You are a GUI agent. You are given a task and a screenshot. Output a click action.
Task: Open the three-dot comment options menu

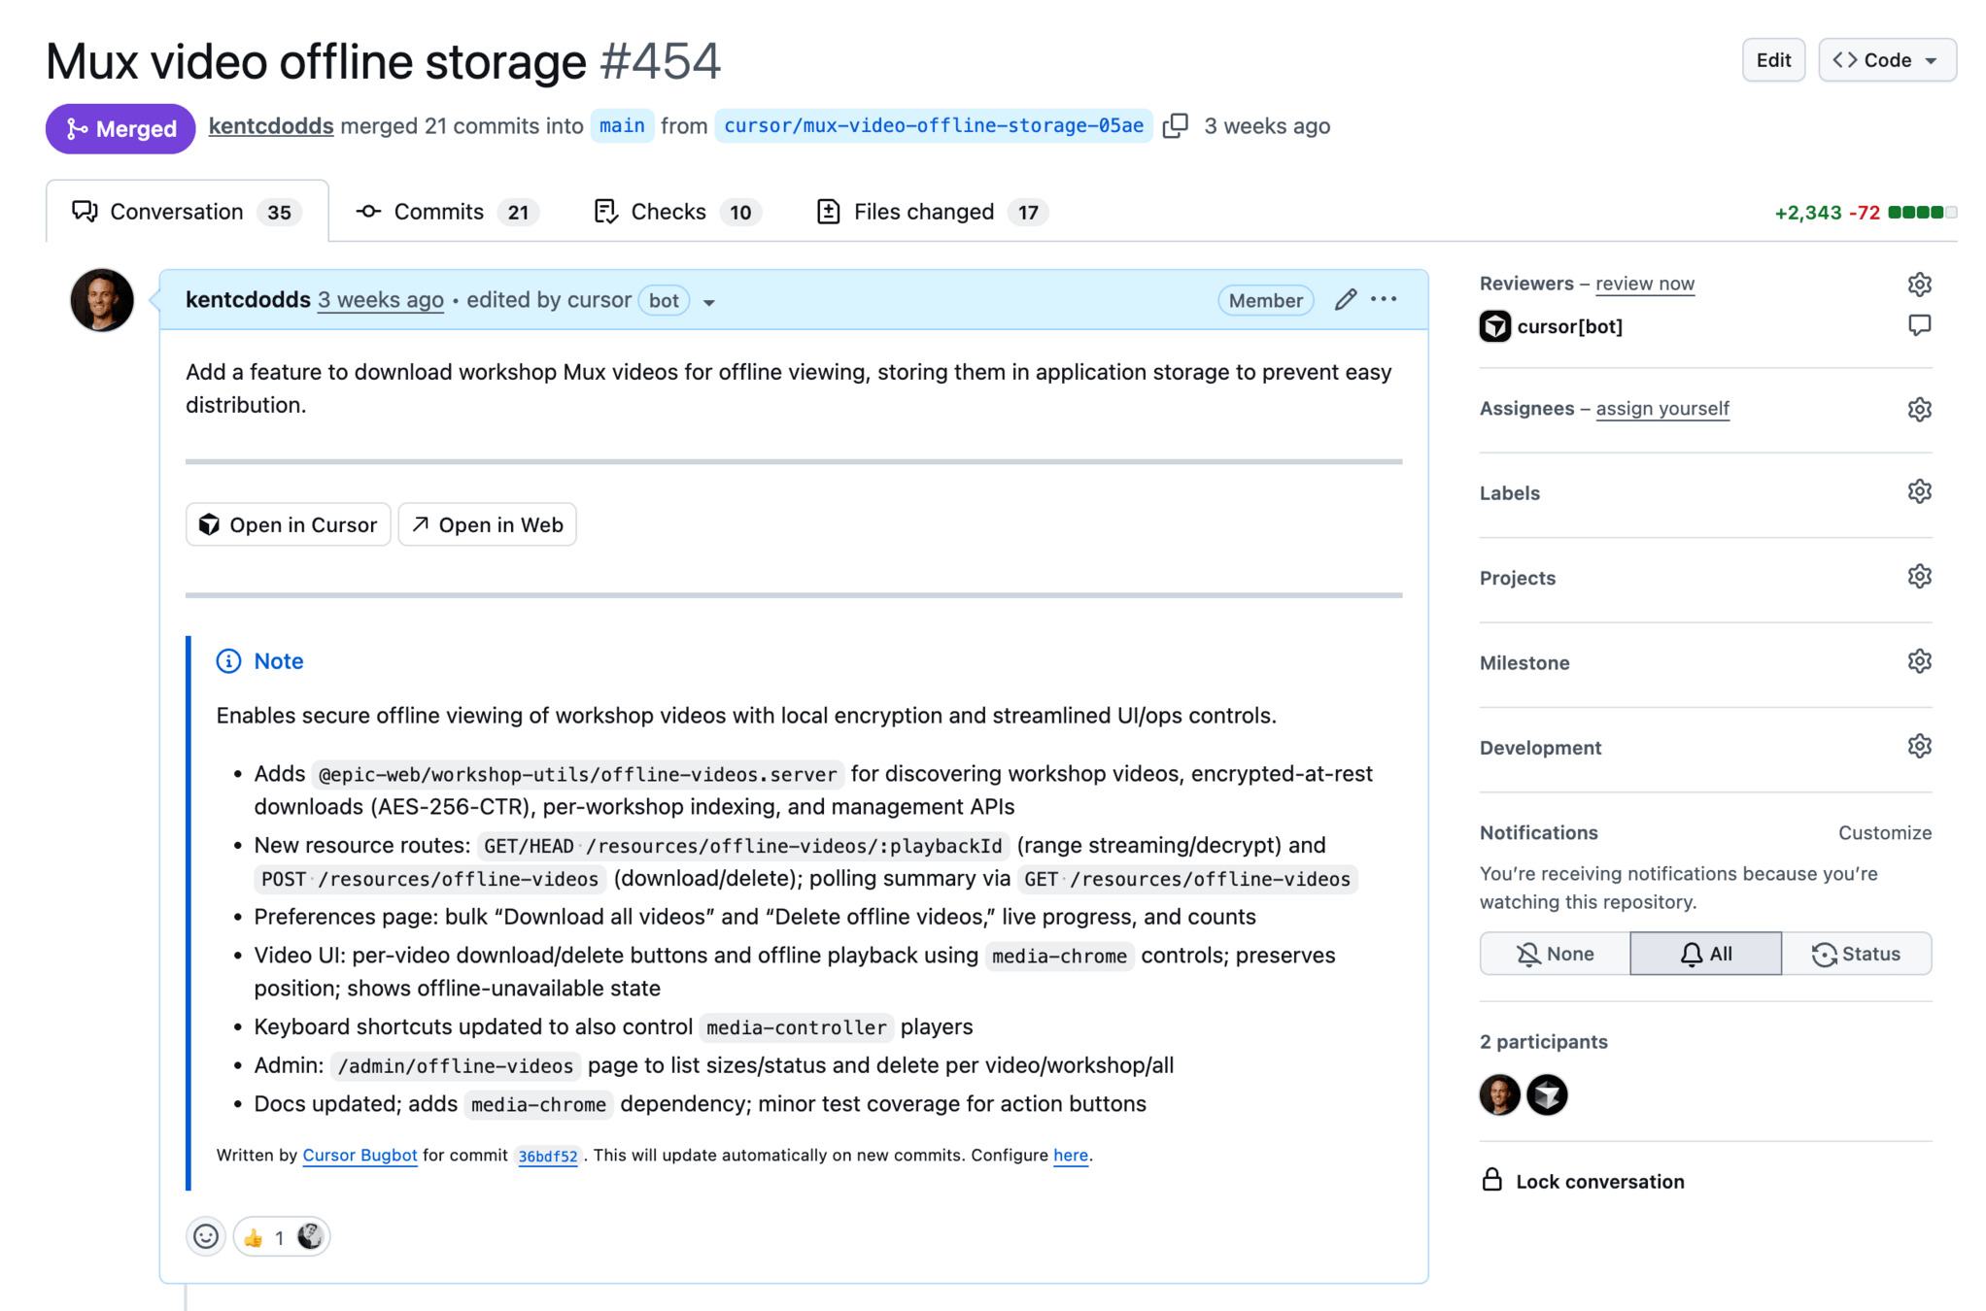[x=1384, y=300]
